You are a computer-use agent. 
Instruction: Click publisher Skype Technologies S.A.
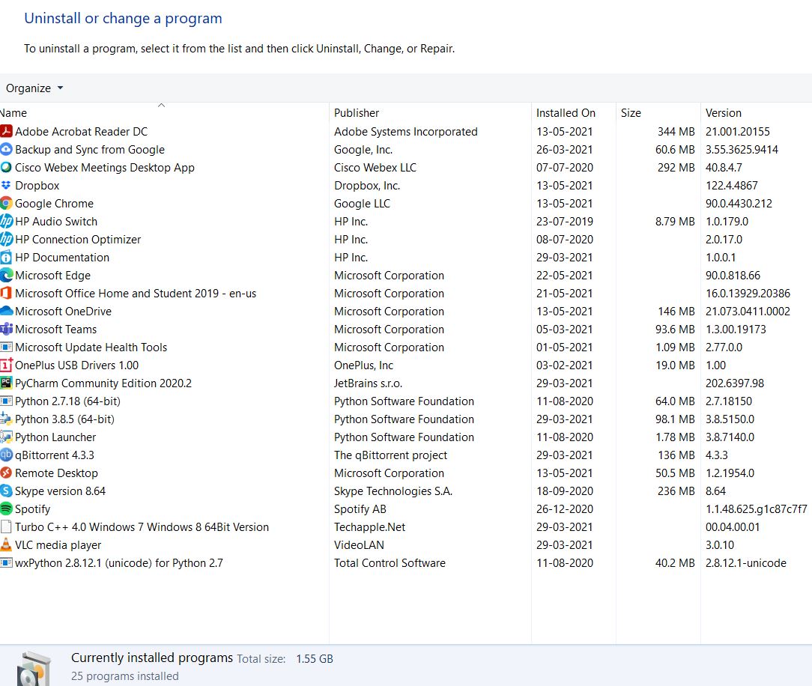[393, 491]
